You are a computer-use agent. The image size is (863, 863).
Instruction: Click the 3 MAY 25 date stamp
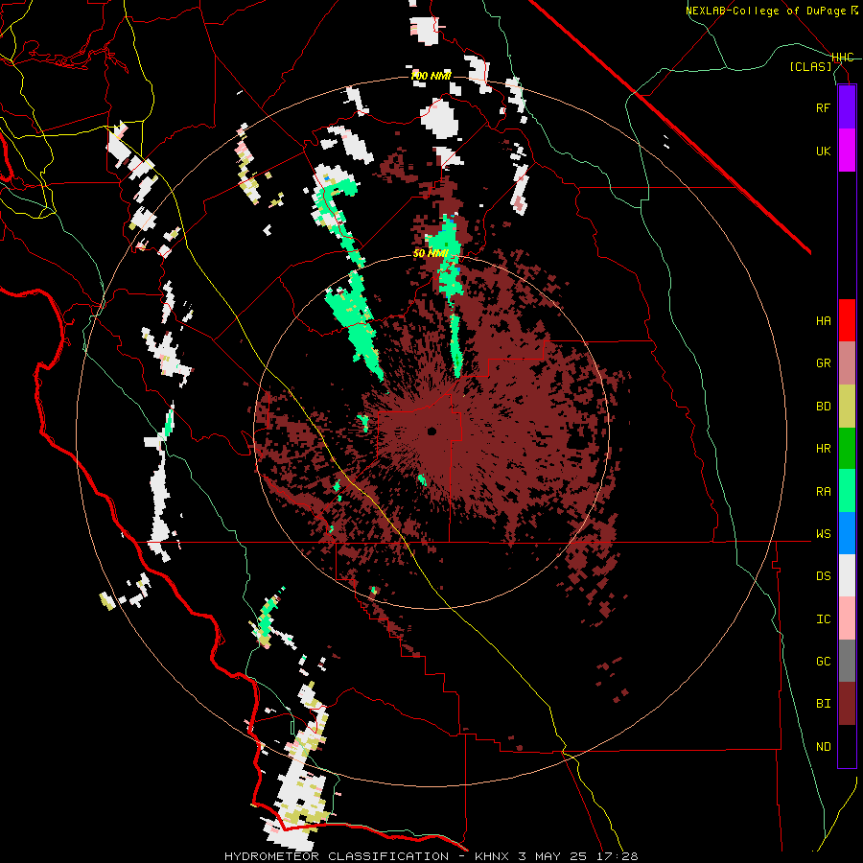coord(552,856)
